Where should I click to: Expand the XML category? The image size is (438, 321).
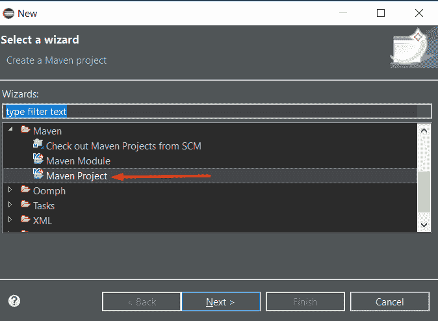point(10,220)
